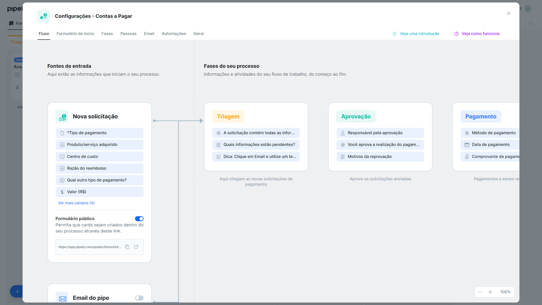Disable the Formulário público toggle
The height and width of the screenshot is (305, 542).
(x=139, y=218)
